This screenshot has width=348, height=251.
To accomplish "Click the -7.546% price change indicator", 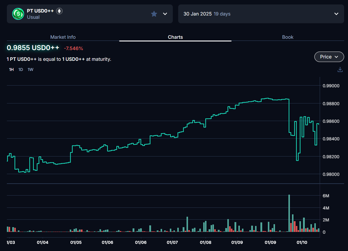I will click(x=73, y=48).
